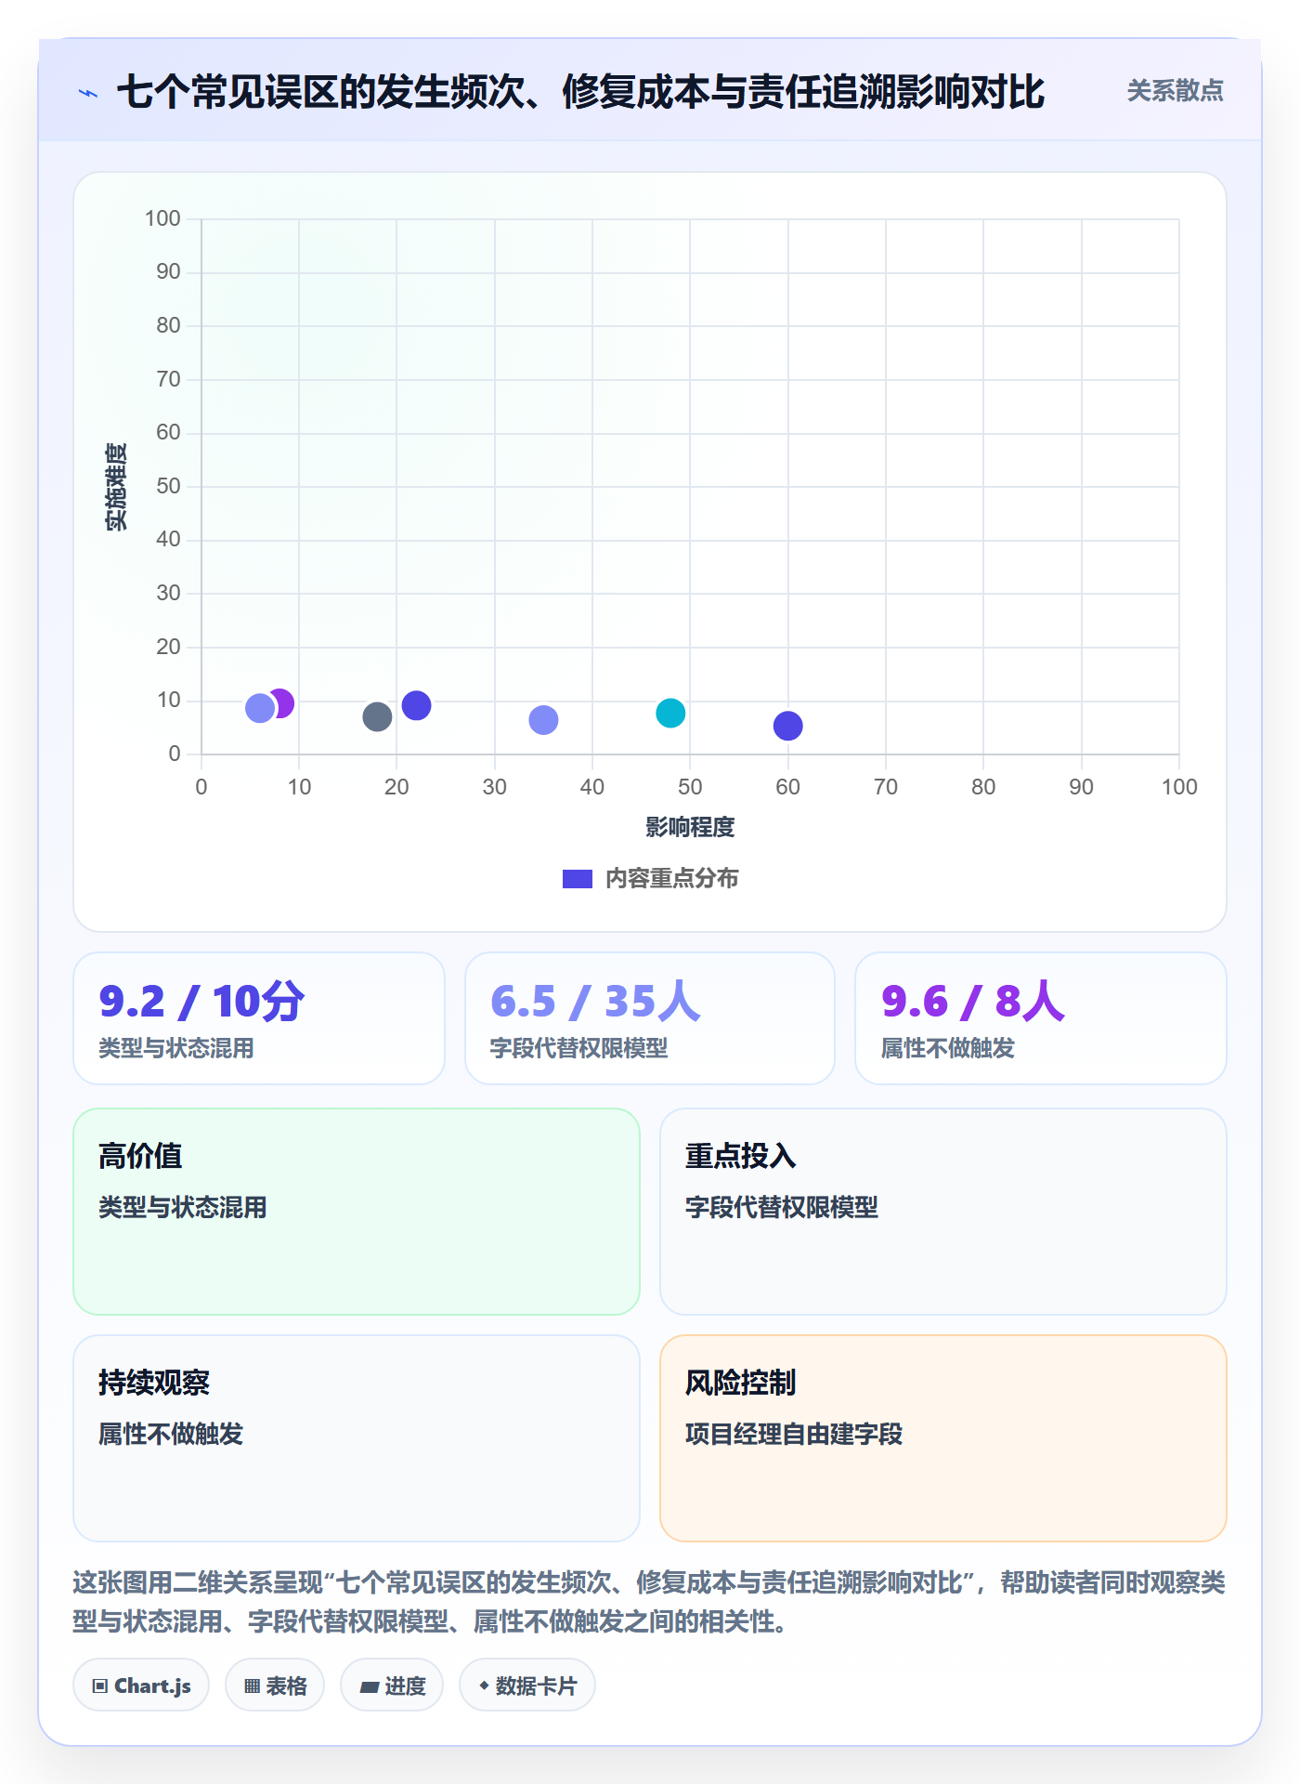Toggle the 内容重点分布 legend color swatch

pos(577,879)
